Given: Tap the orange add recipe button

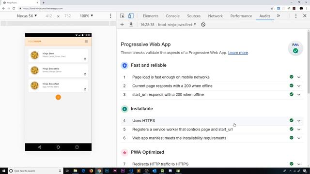Looking at the screenshot, I should pyautogui.click(x=58, y=97).
